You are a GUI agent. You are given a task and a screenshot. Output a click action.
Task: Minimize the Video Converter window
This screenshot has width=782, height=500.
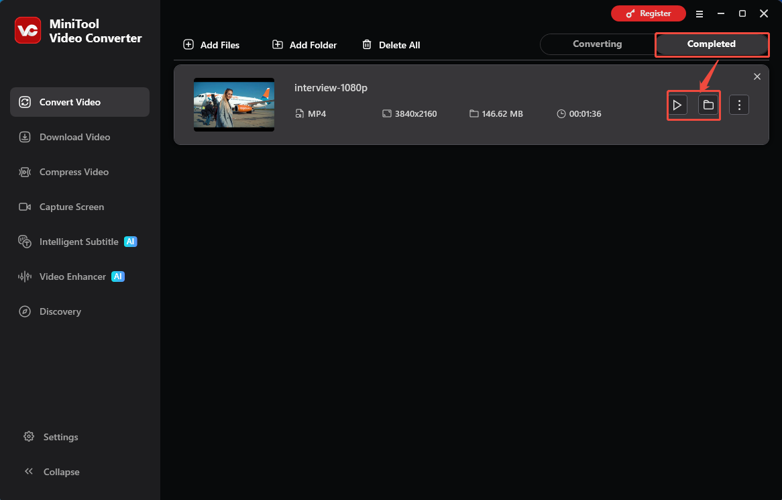(x=721, y=14)
